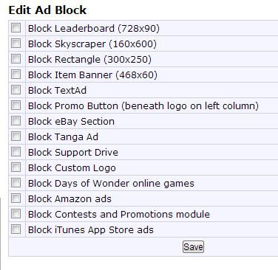The image size is (278, 270).
Task: Tick the Block Tanga Ad checkbox
Action: pos(16,136)
